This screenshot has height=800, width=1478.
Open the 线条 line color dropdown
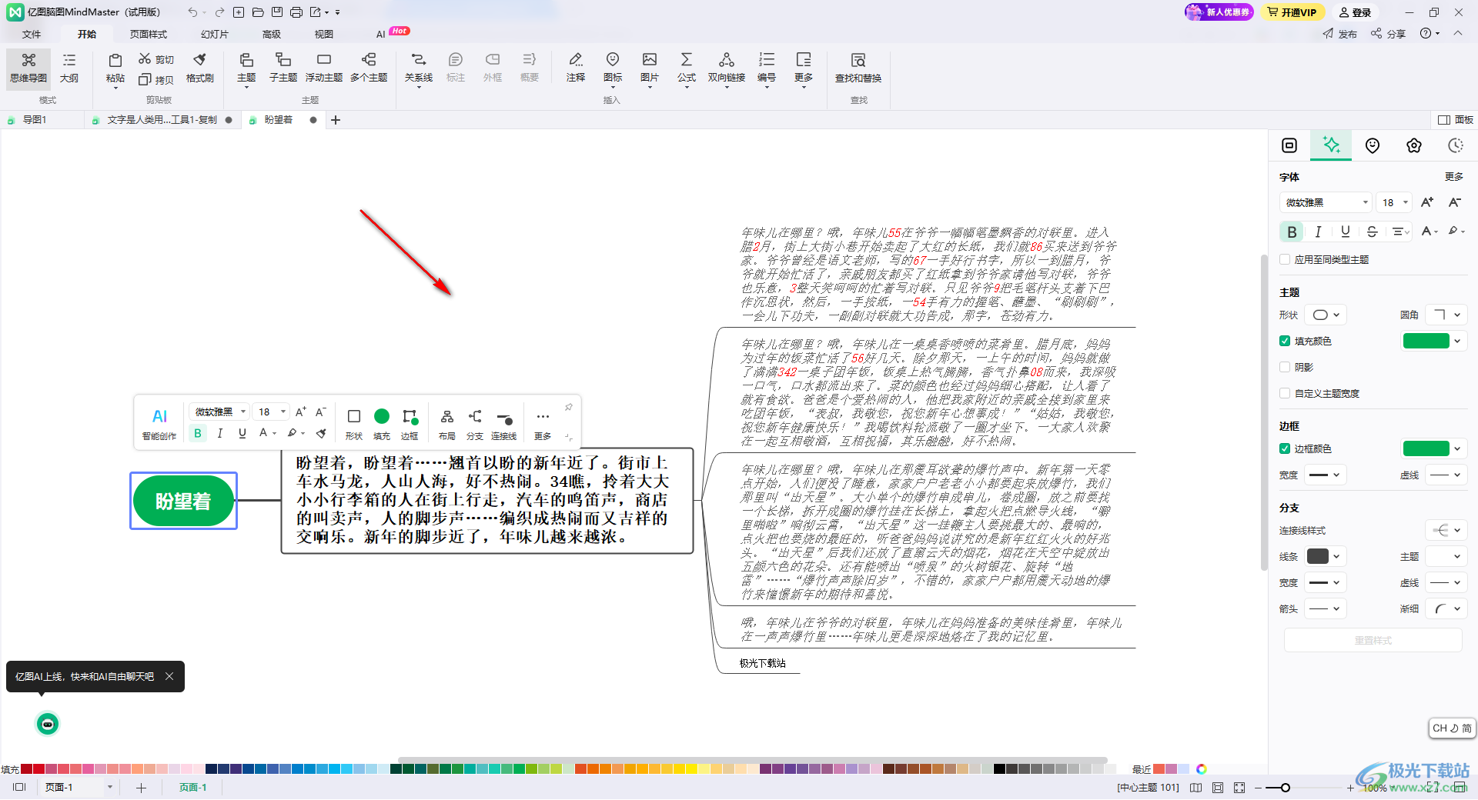[x=1326, y=556]
